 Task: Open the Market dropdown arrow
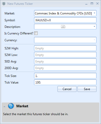click(94, 13)
